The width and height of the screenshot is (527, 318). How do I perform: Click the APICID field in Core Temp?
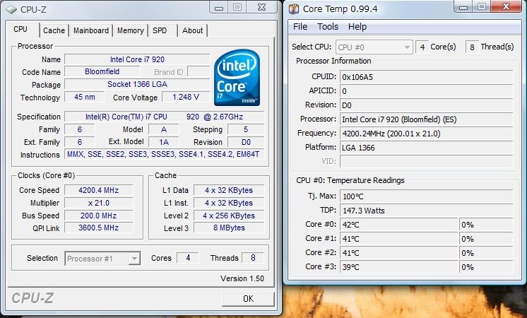click(426, 91)
